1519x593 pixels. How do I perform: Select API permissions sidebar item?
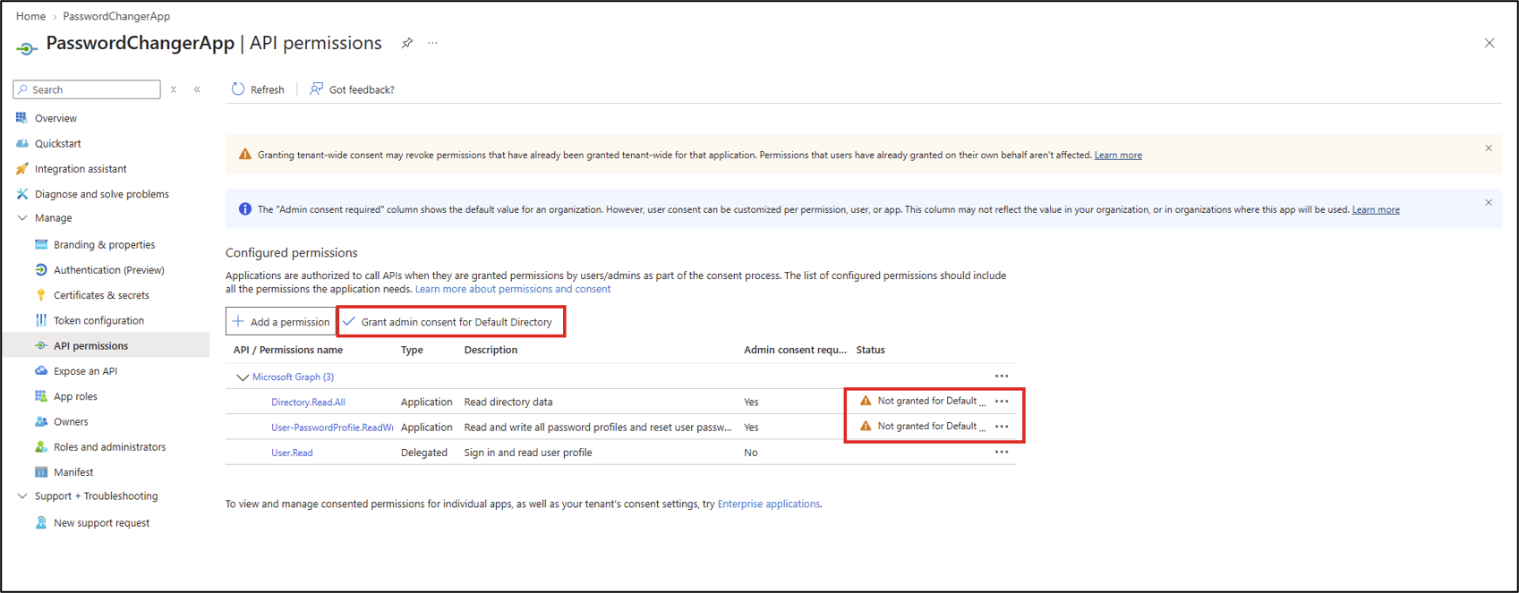pos(106,345)
